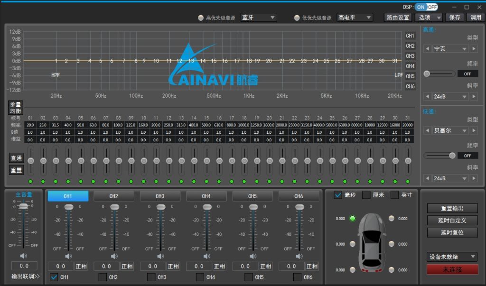The image size is (486, 286).
Task: Click the reset output (重置输出) button
Action: click(452, 208)
